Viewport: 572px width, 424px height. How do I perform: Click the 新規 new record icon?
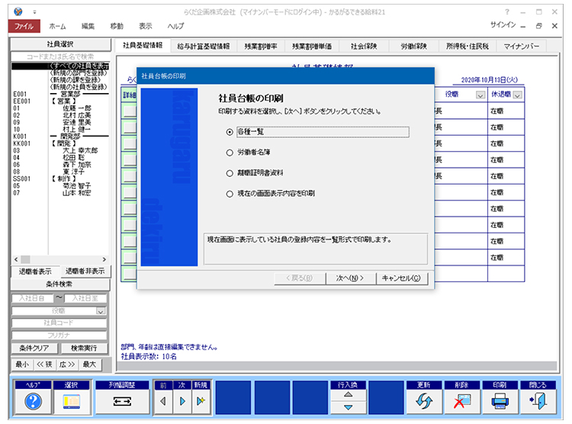coord(201,401)
